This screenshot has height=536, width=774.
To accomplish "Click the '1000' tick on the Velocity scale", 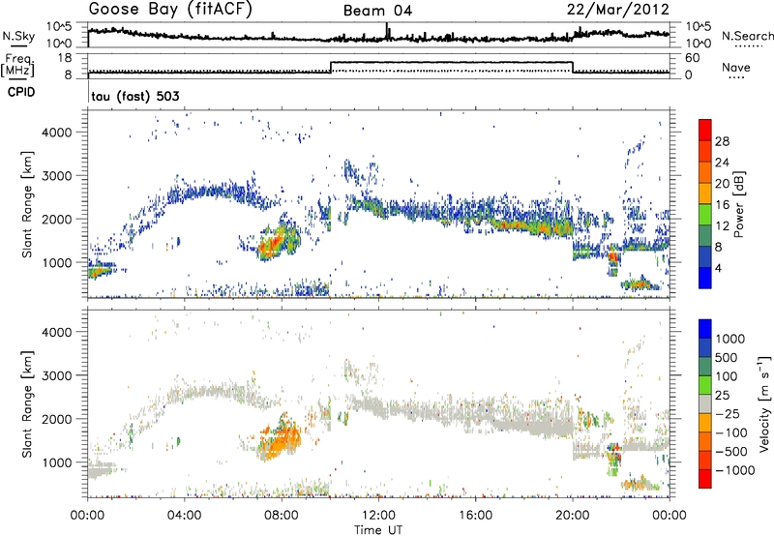I will click(x=730, y=339).
